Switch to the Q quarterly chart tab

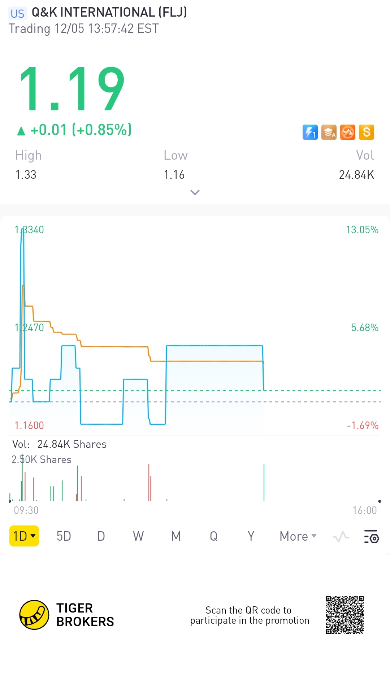click(x=213, y=536)
